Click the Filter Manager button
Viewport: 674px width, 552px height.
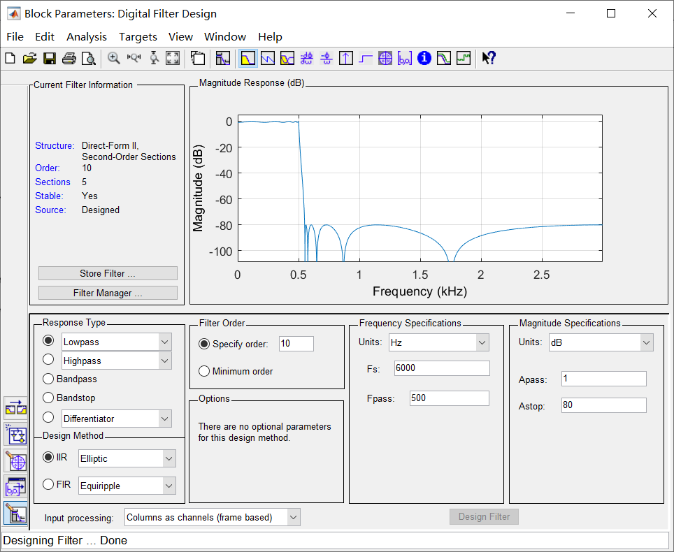click(x=108, y=293)
